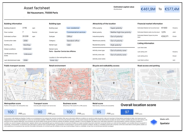This screenshot has width=184, height=134.
Task: Click the 'Inner city' location tag
Action: (x=54, y=60)
